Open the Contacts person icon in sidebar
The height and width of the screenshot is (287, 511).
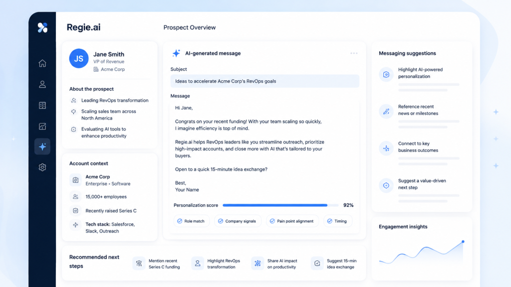pyautogui.click(x=42, y=84)
